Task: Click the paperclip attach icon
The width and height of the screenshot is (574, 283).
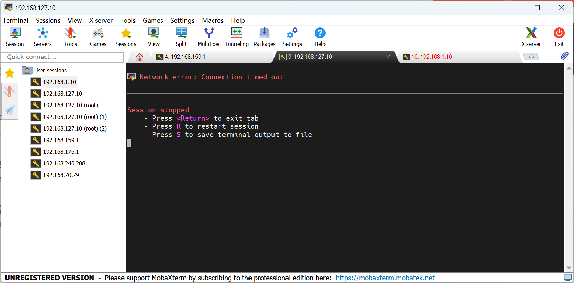Action: (x=564, y=56)
